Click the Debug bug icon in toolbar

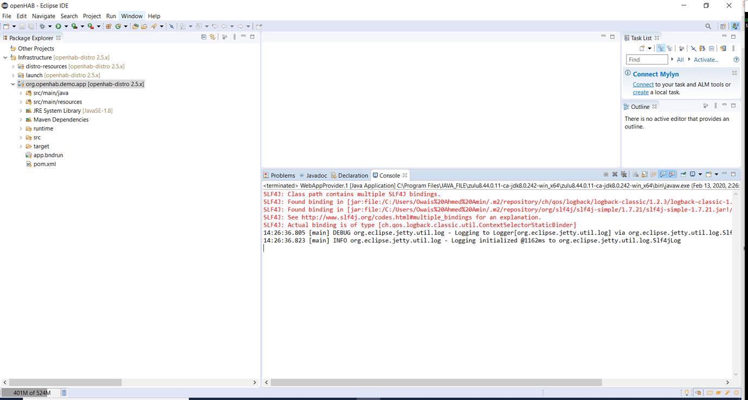click(42, 26)
